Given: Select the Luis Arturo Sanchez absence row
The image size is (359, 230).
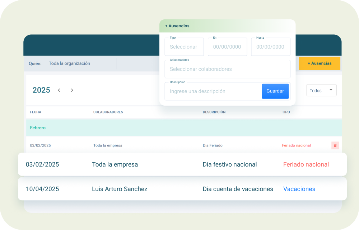Looking at the screenshot, I should coord(120,189).
